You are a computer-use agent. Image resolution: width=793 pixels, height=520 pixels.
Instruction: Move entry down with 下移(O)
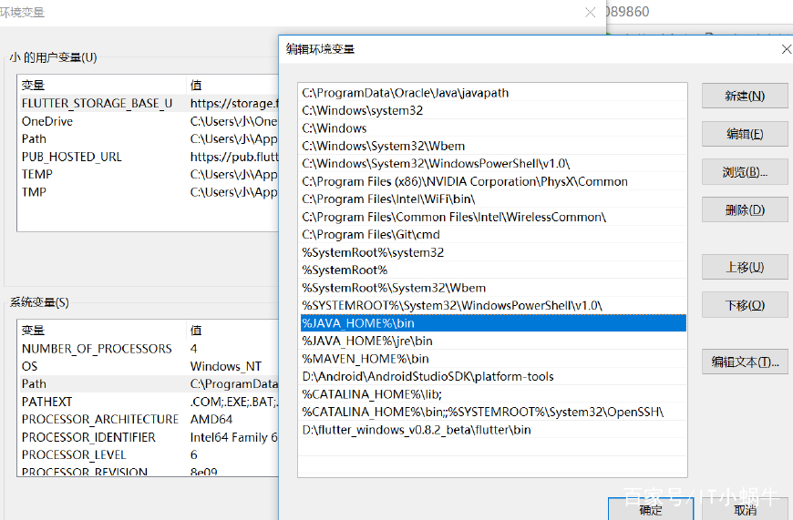(745, 305)
